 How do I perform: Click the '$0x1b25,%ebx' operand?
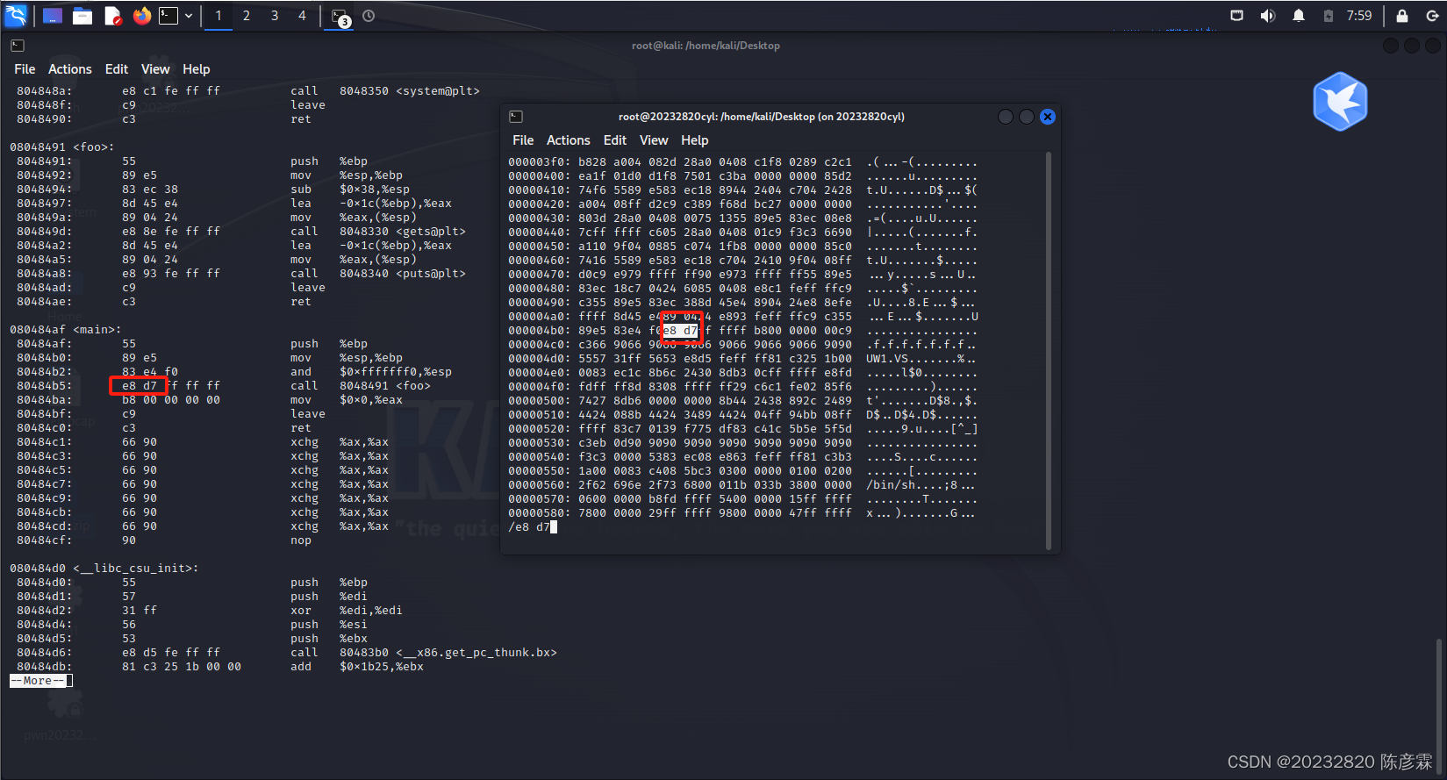pos(382,667)
